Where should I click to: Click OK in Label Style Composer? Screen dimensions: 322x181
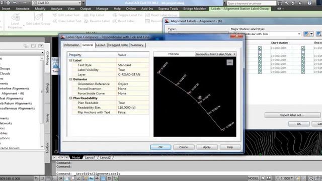[x=160, y=147]
